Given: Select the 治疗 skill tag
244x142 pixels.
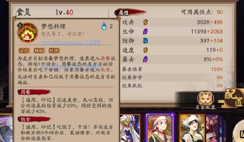Looking at the screenshot, I should 24,50.
